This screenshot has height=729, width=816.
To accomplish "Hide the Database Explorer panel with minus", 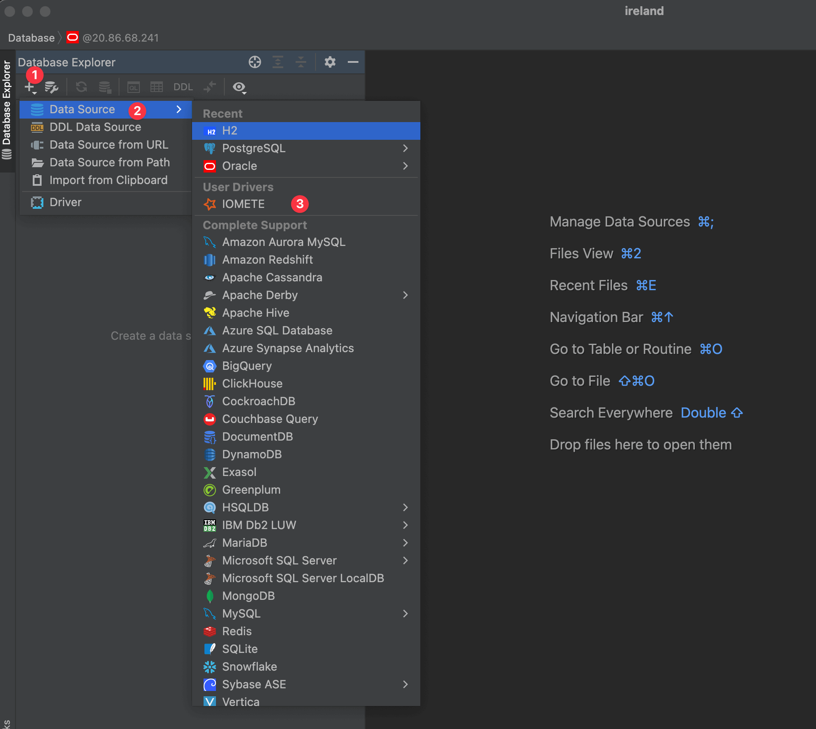I will point(353,62).
